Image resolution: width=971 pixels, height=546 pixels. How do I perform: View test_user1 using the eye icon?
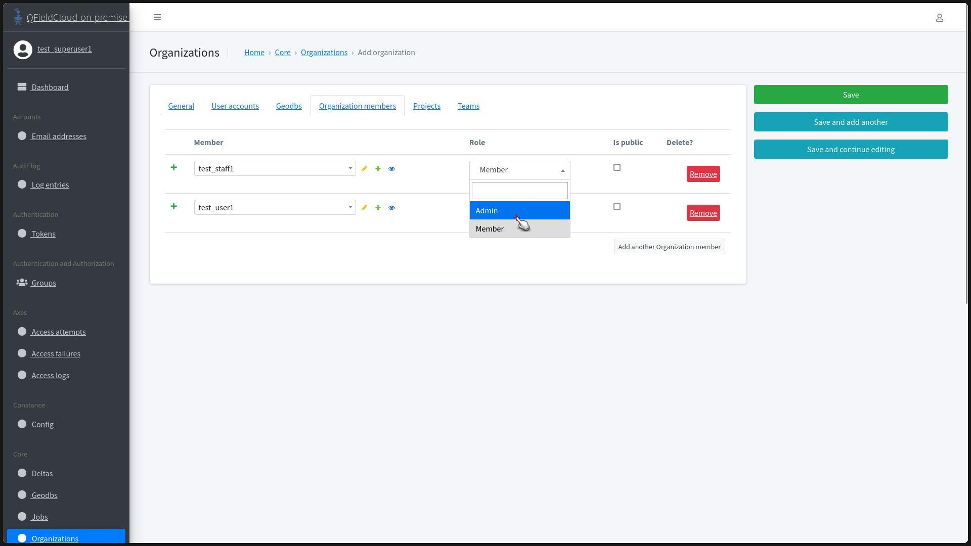click(x=391, y=208)
